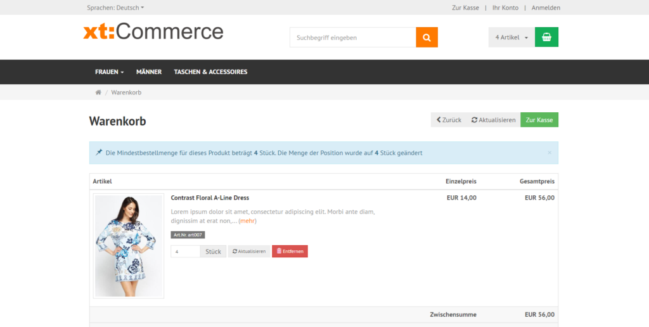Select TASCHEN & ACCESSOIRES menu item

click(210, 72)
